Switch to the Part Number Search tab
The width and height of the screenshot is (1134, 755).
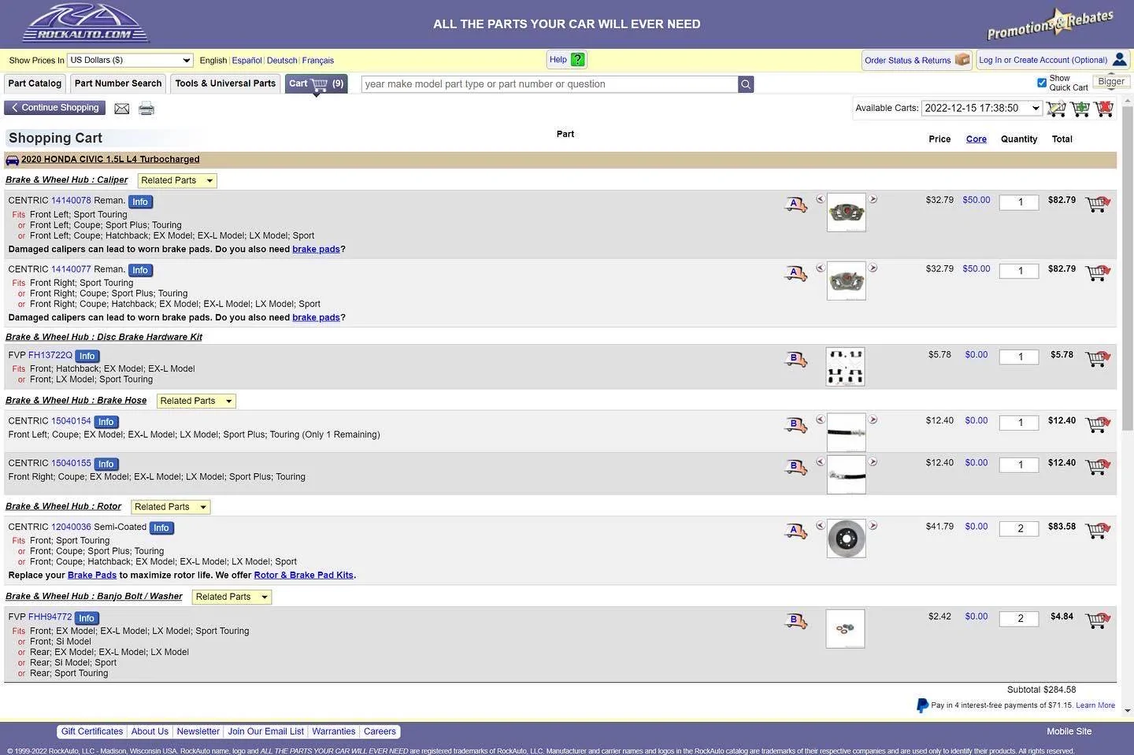[x=118, y=83]
